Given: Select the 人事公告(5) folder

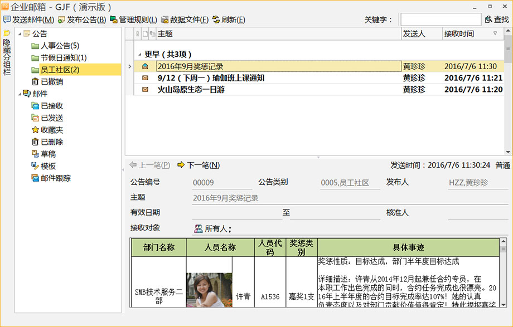Looking at the screenshot, I should 60,46.
